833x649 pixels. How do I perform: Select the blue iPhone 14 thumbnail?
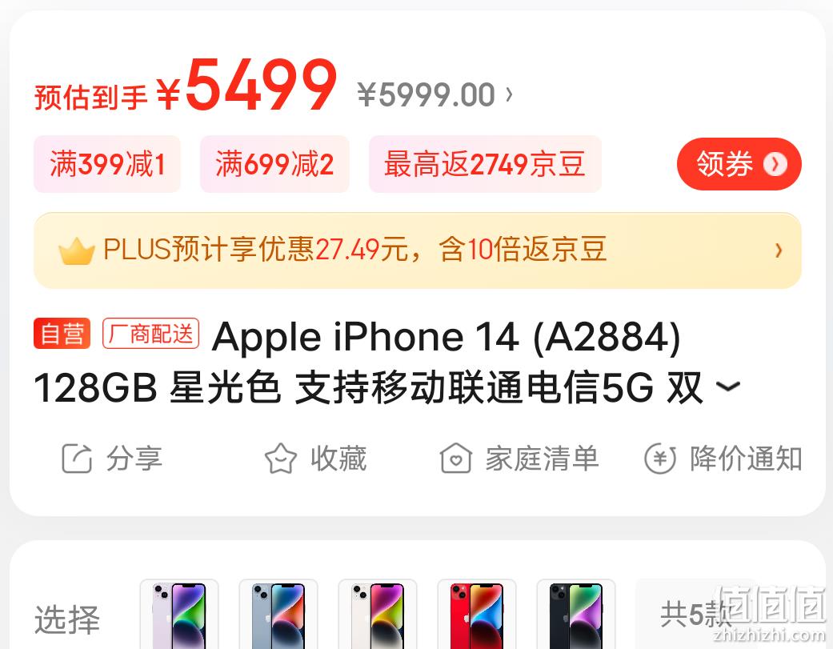[x=278, y=615]
